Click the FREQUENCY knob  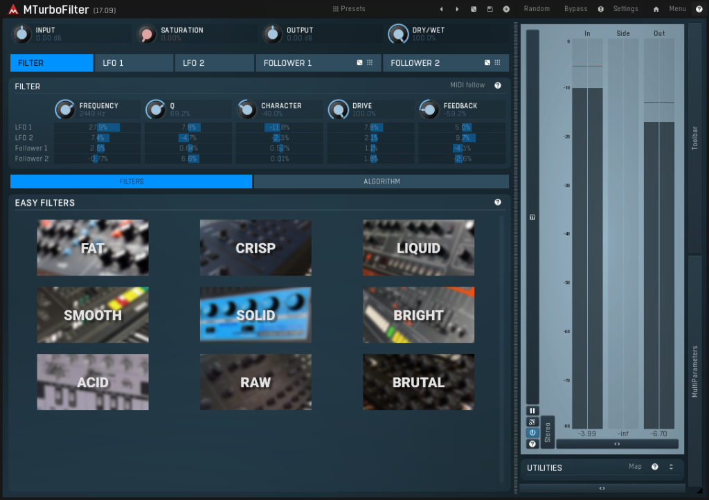click(x=65, y=109)
